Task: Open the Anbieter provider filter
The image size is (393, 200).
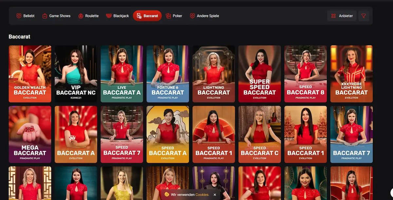Action: [342, 16]
